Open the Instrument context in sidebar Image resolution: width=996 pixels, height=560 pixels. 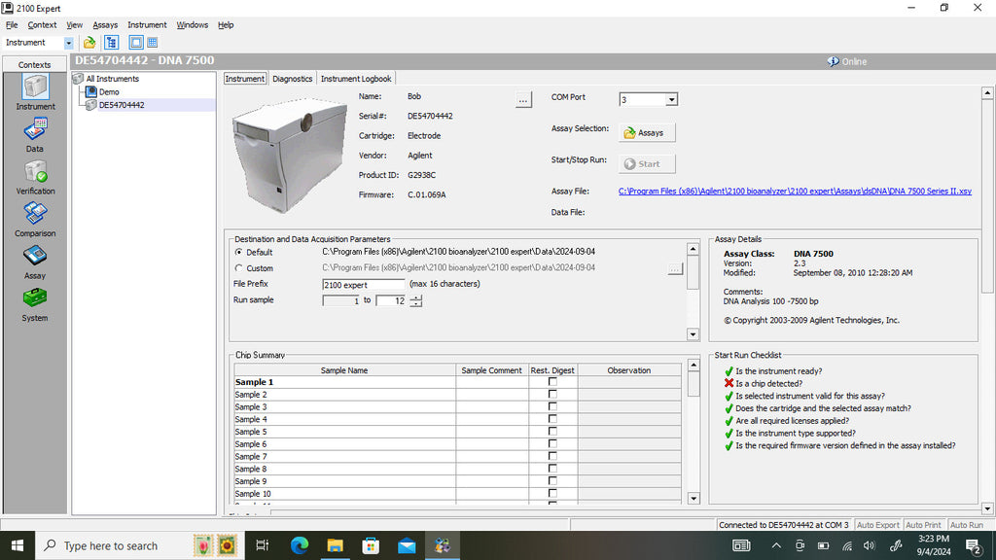(x=35, y=92)
